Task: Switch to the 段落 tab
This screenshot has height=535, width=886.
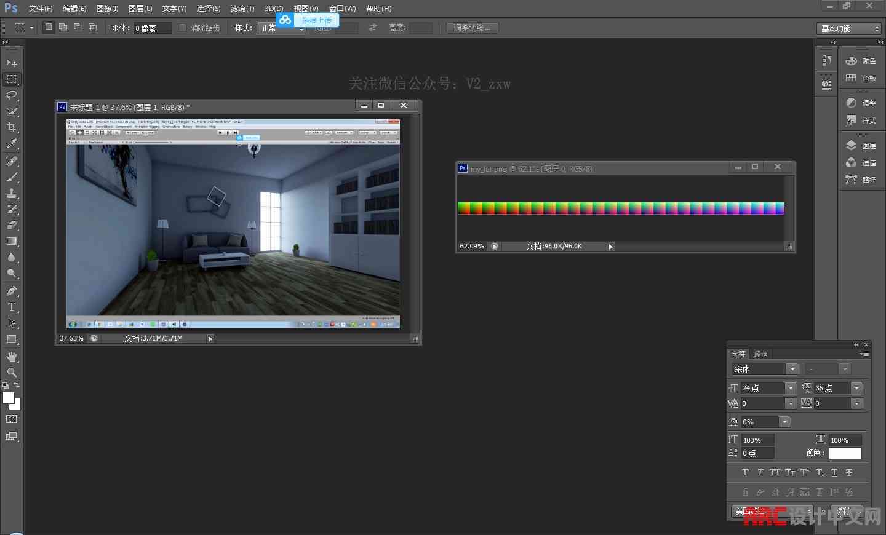Action: 761,354
